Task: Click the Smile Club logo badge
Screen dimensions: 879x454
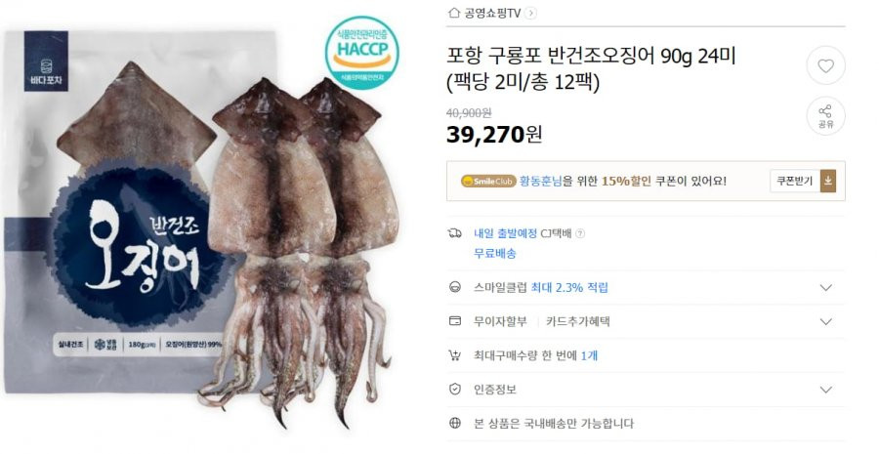Action: (487, 181)
